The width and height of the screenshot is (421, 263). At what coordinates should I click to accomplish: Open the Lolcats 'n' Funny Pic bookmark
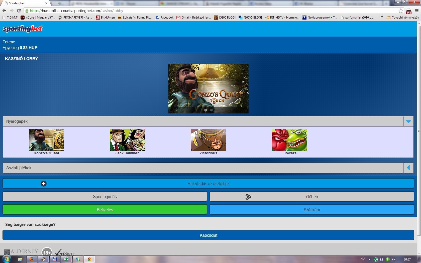[135, 18]
